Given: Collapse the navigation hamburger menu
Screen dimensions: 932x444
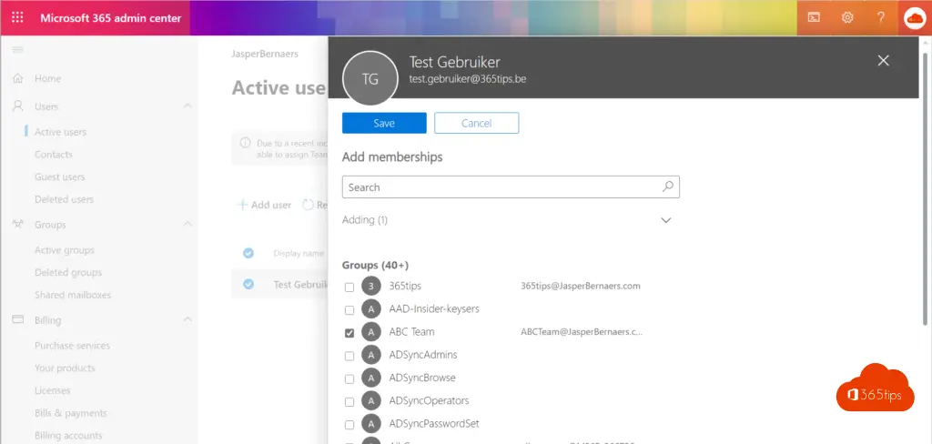Looking at the screenshot, I should tap(18, 49).
